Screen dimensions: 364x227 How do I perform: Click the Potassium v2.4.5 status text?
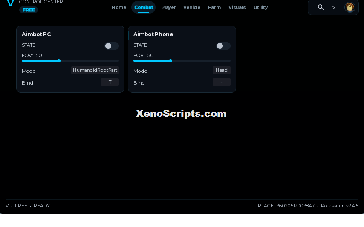[x=340, y=206]
